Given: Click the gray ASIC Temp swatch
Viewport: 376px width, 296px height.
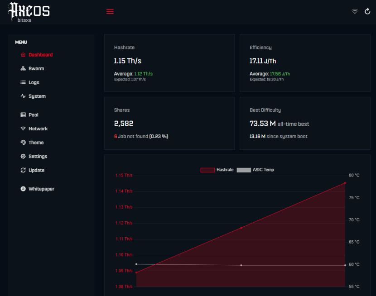Looking at the screenshot, I should click(244, 170).
